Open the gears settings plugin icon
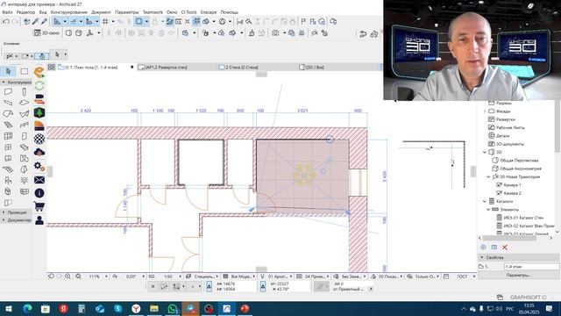 [39, 166]
